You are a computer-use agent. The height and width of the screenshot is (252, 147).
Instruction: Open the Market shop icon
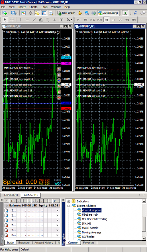pyautogui.click(x=87, y=13)
